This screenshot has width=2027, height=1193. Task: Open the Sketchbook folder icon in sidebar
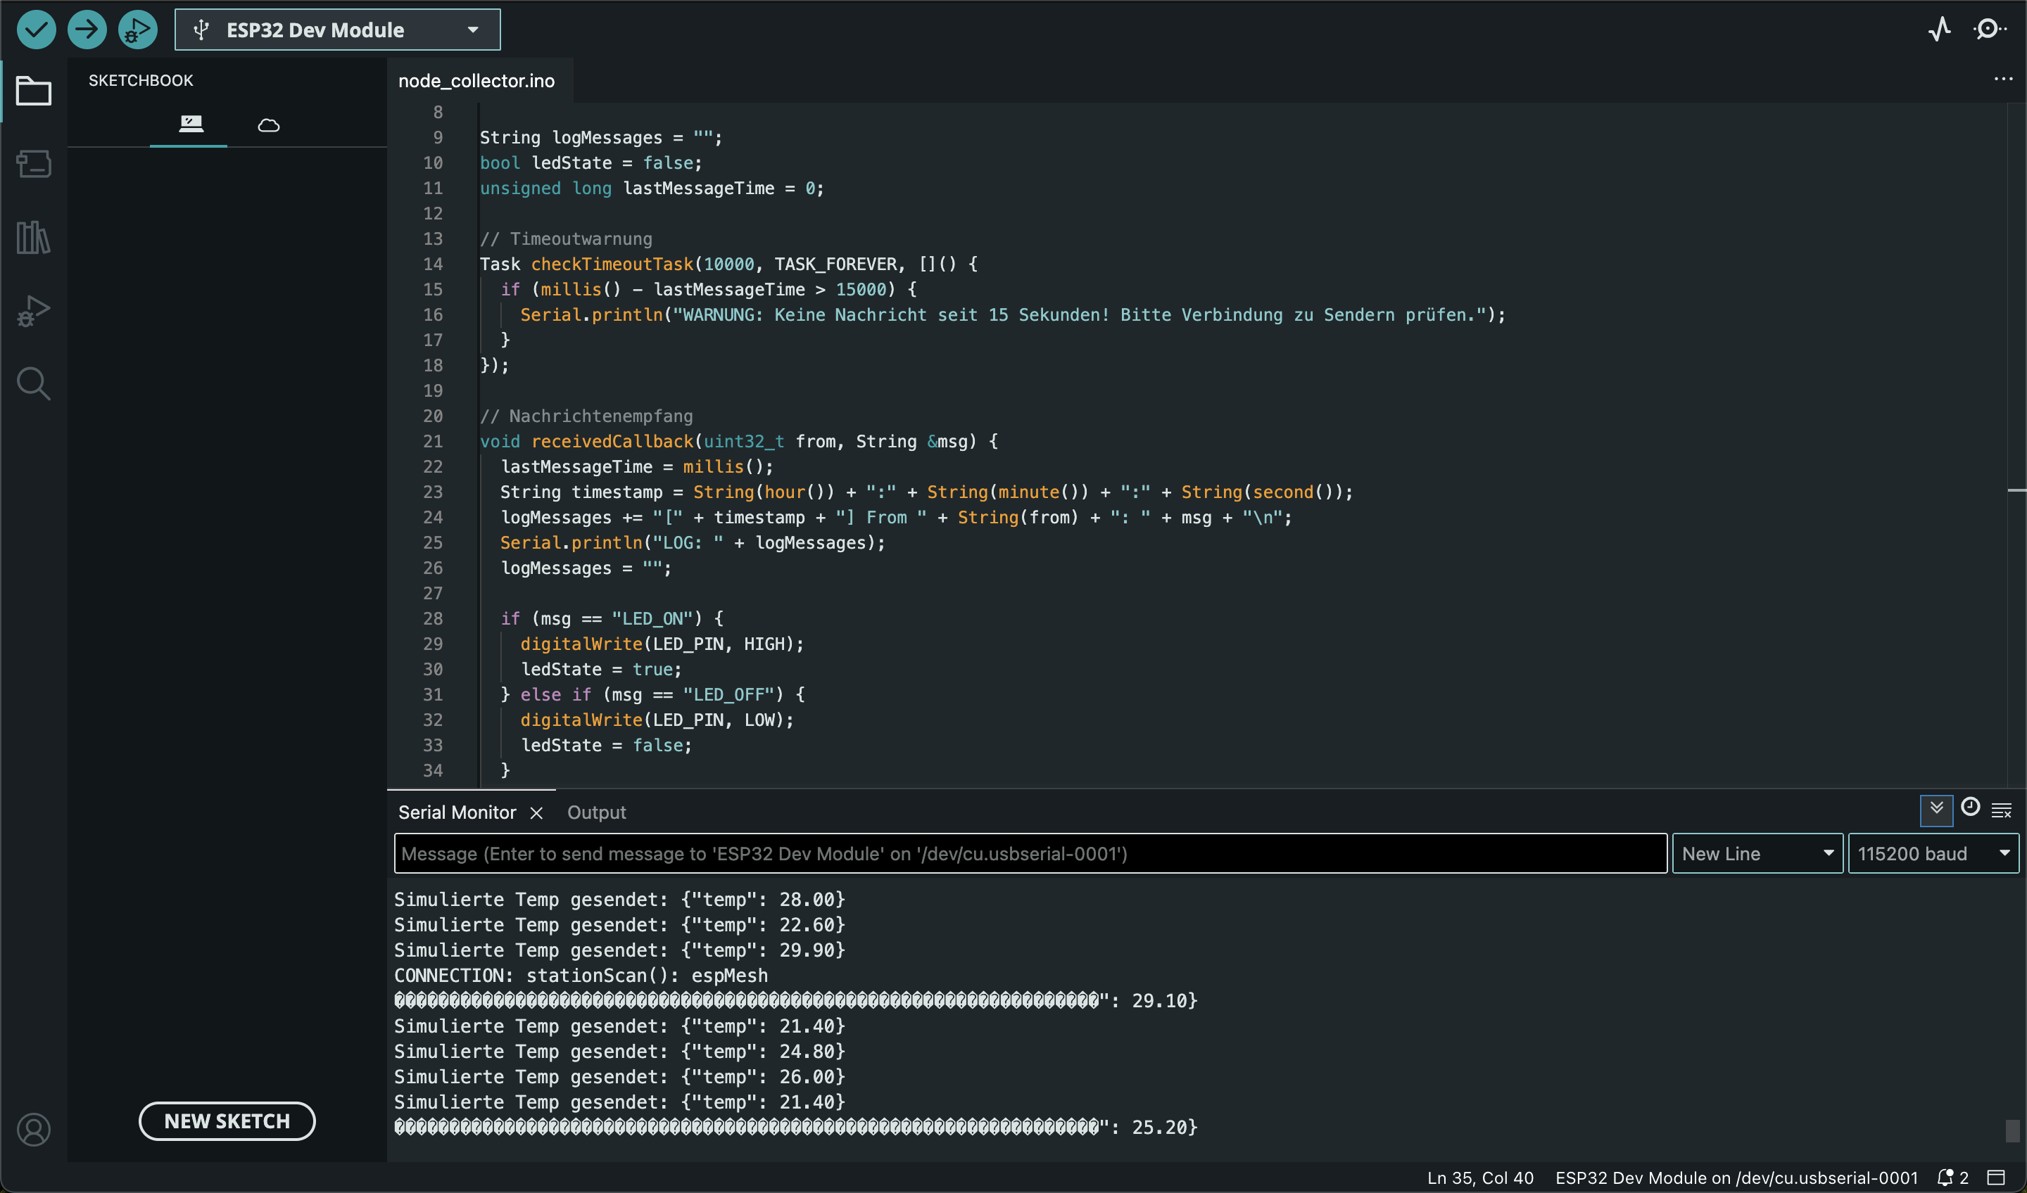[x=34, y=91]
